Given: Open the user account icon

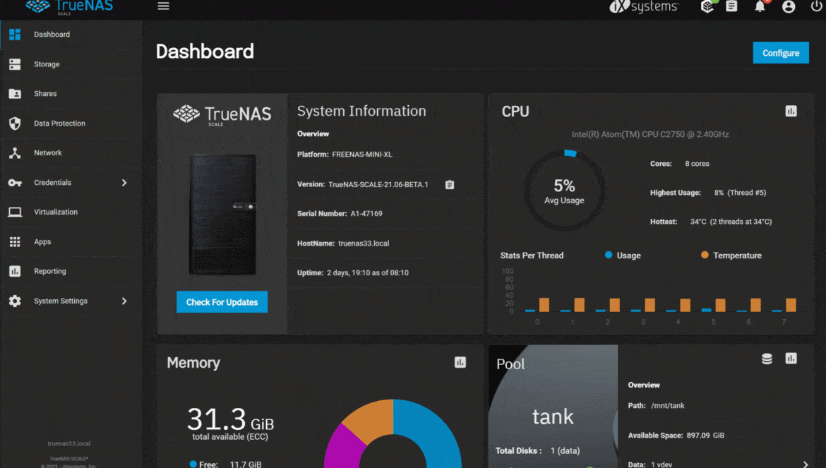Looking at the screenshot, I should (x=789, y=6).
